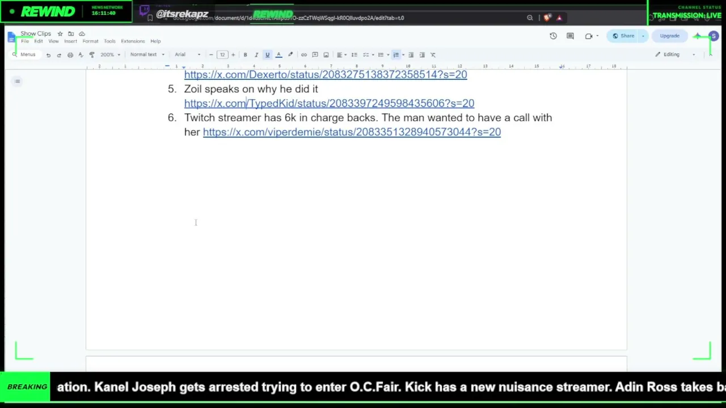Open the Google Docs home icon
726x408 pixels.
11,37
